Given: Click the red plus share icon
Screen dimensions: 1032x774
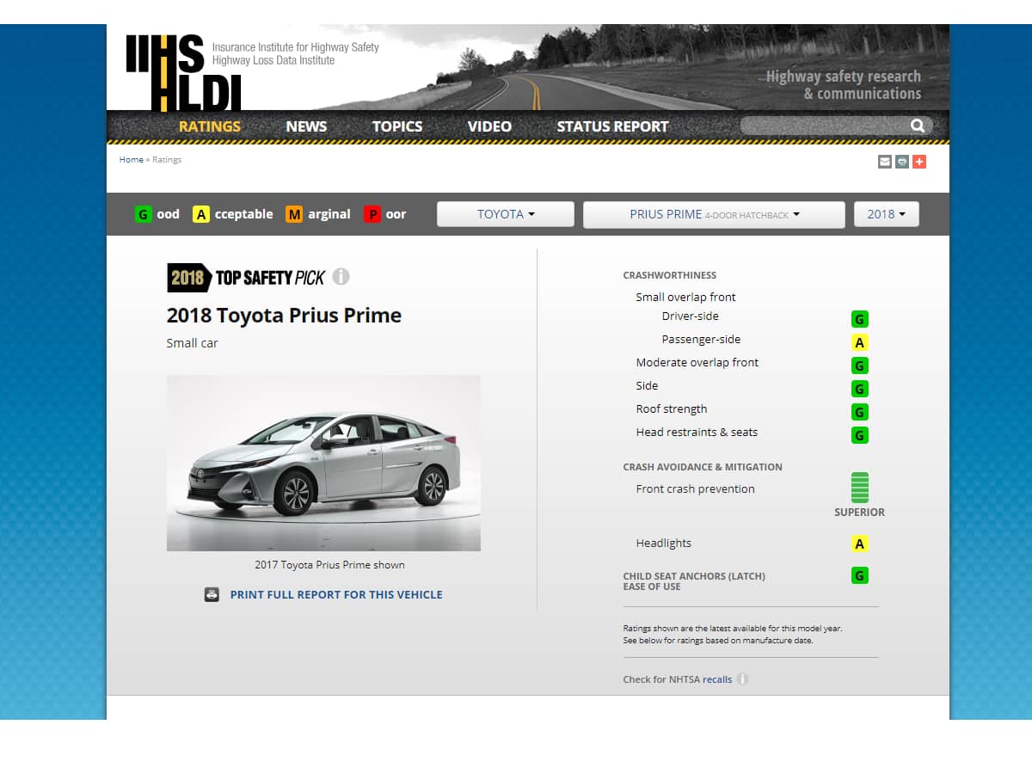Looking at the screenshot, I should click(x=919, y=162).
